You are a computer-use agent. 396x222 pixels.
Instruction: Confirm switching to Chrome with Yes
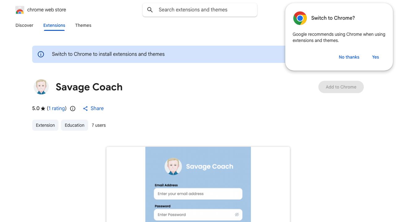[x=376, y=57]
